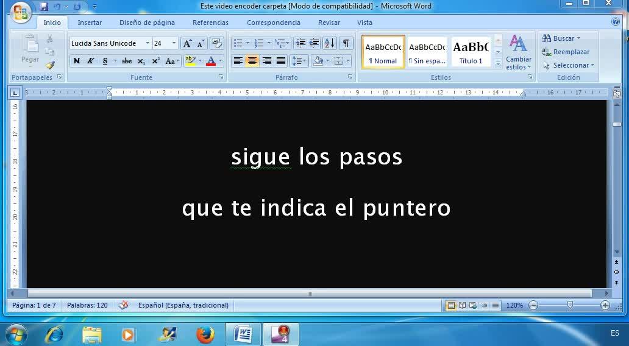Open Word help question mark icon
The height and width of the screenshot is (346, 629).
coord(616,22)
